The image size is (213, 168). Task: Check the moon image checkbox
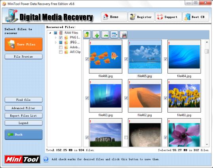pyautogui.click(x=126, y=137)
